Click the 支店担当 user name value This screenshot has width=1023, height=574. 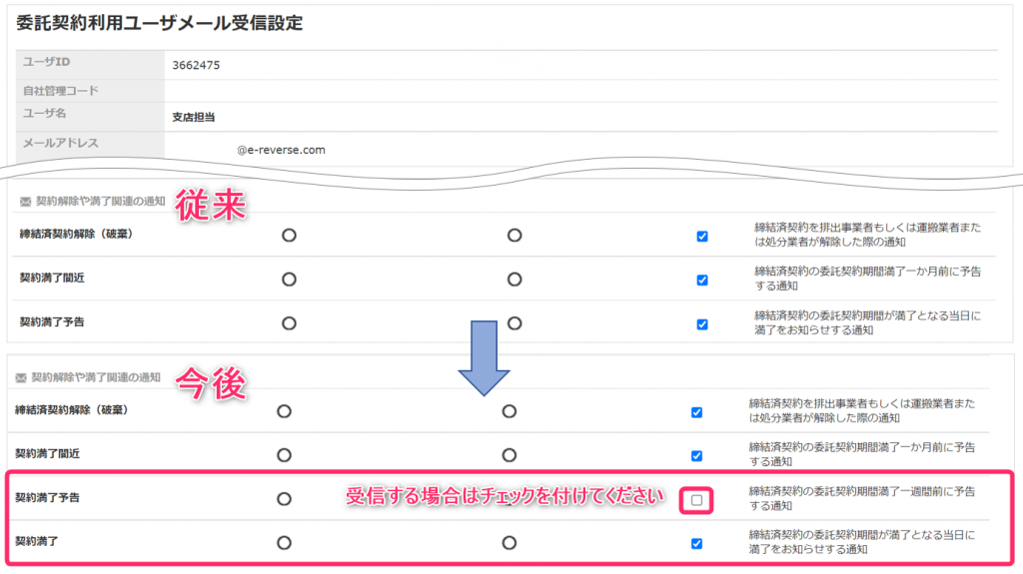click(x=193, y=117)
